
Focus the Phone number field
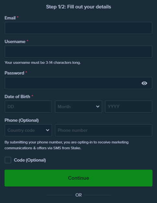click(104, 130)
